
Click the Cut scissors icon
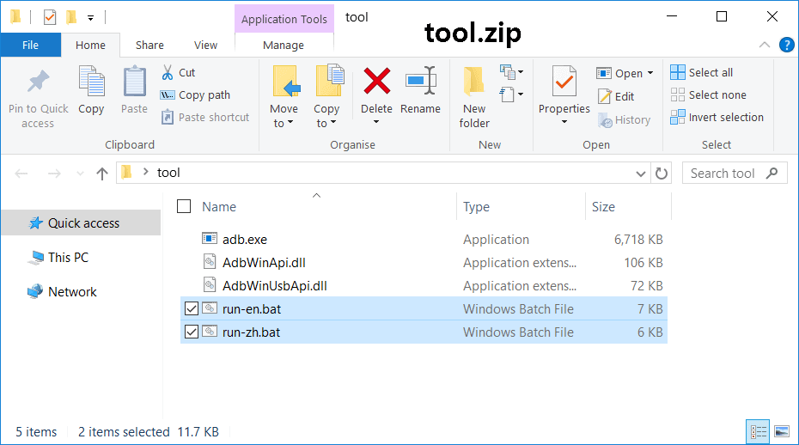pyautogui.click(x=168, y=73)
